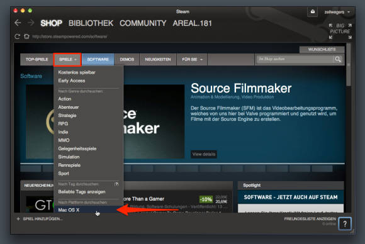Viewport: 365px width, 244px height.
Task: Click the Software heading link
Action: click(x=31, y=76)
